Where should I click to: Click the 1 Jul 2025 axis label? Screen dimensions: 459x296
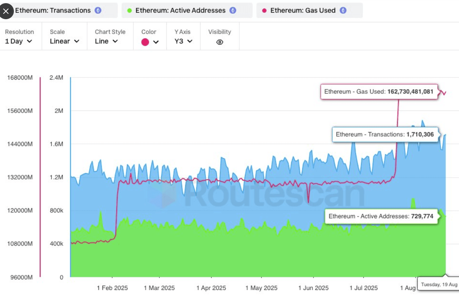click(x=363, y=288)
